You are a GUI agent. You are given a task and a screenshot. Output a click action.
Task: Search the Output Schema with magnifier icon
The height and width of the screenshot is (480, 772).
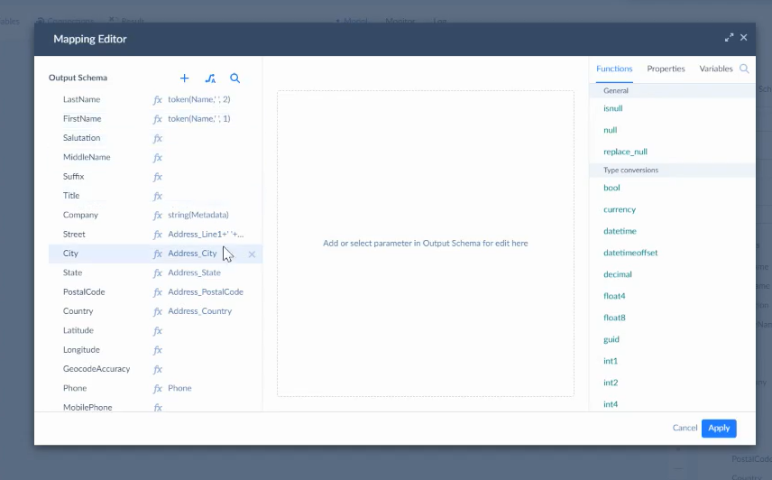(235, 78)
